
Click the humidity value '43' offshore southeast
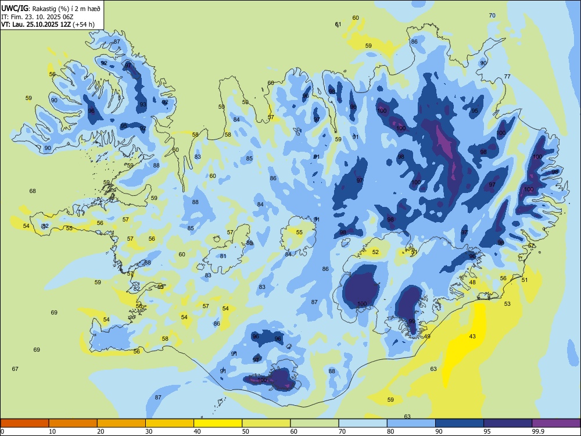(x=472, y=337)
